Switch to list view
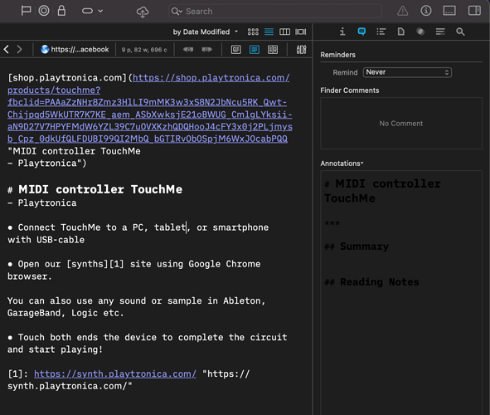 (269, 32)
